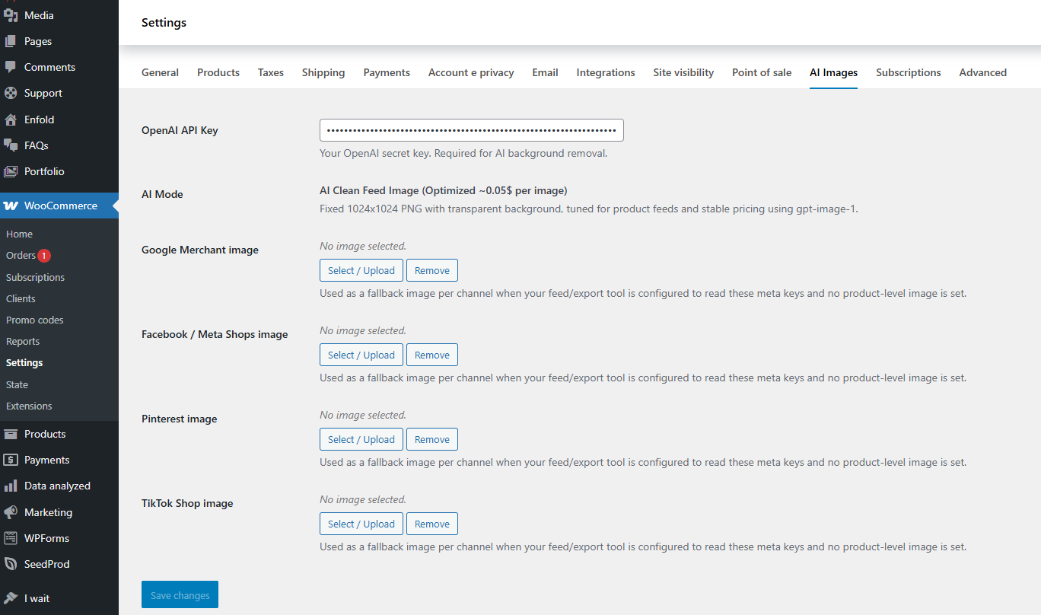Click the Media sidebar icon

[x=11, y=15]
